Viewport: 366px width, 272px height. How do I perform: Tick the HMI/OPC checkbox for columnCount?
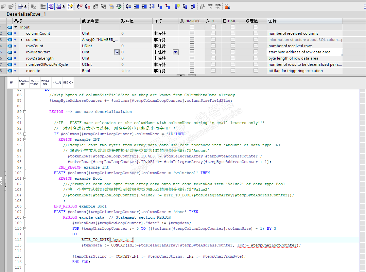tap(192, 33)
